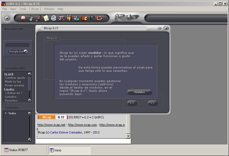Open the Google search engine dropdown
This screenshot has height=156, width=229.
[26, 52]
